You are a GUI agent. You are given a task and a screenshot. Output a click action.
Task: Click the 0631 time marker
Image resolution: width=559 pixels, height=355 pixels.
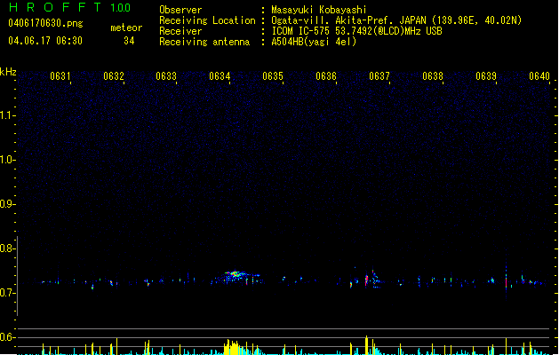[x=60, y=76]
